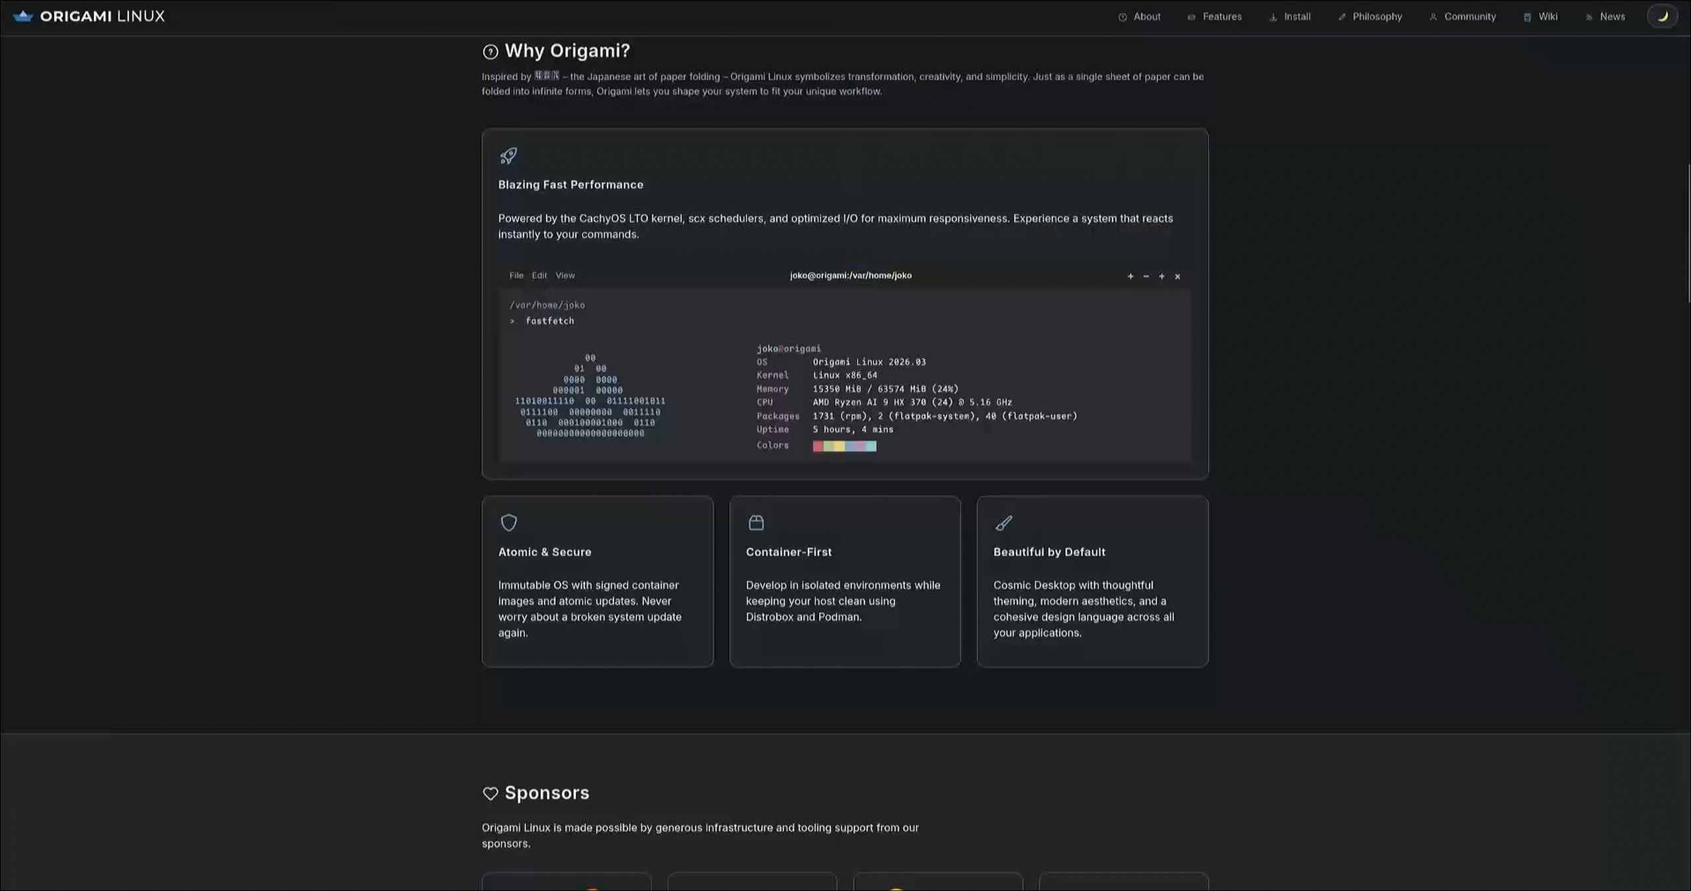
Task: Click the Atomic & Secure card title
Action: click(x=545, y=552)
